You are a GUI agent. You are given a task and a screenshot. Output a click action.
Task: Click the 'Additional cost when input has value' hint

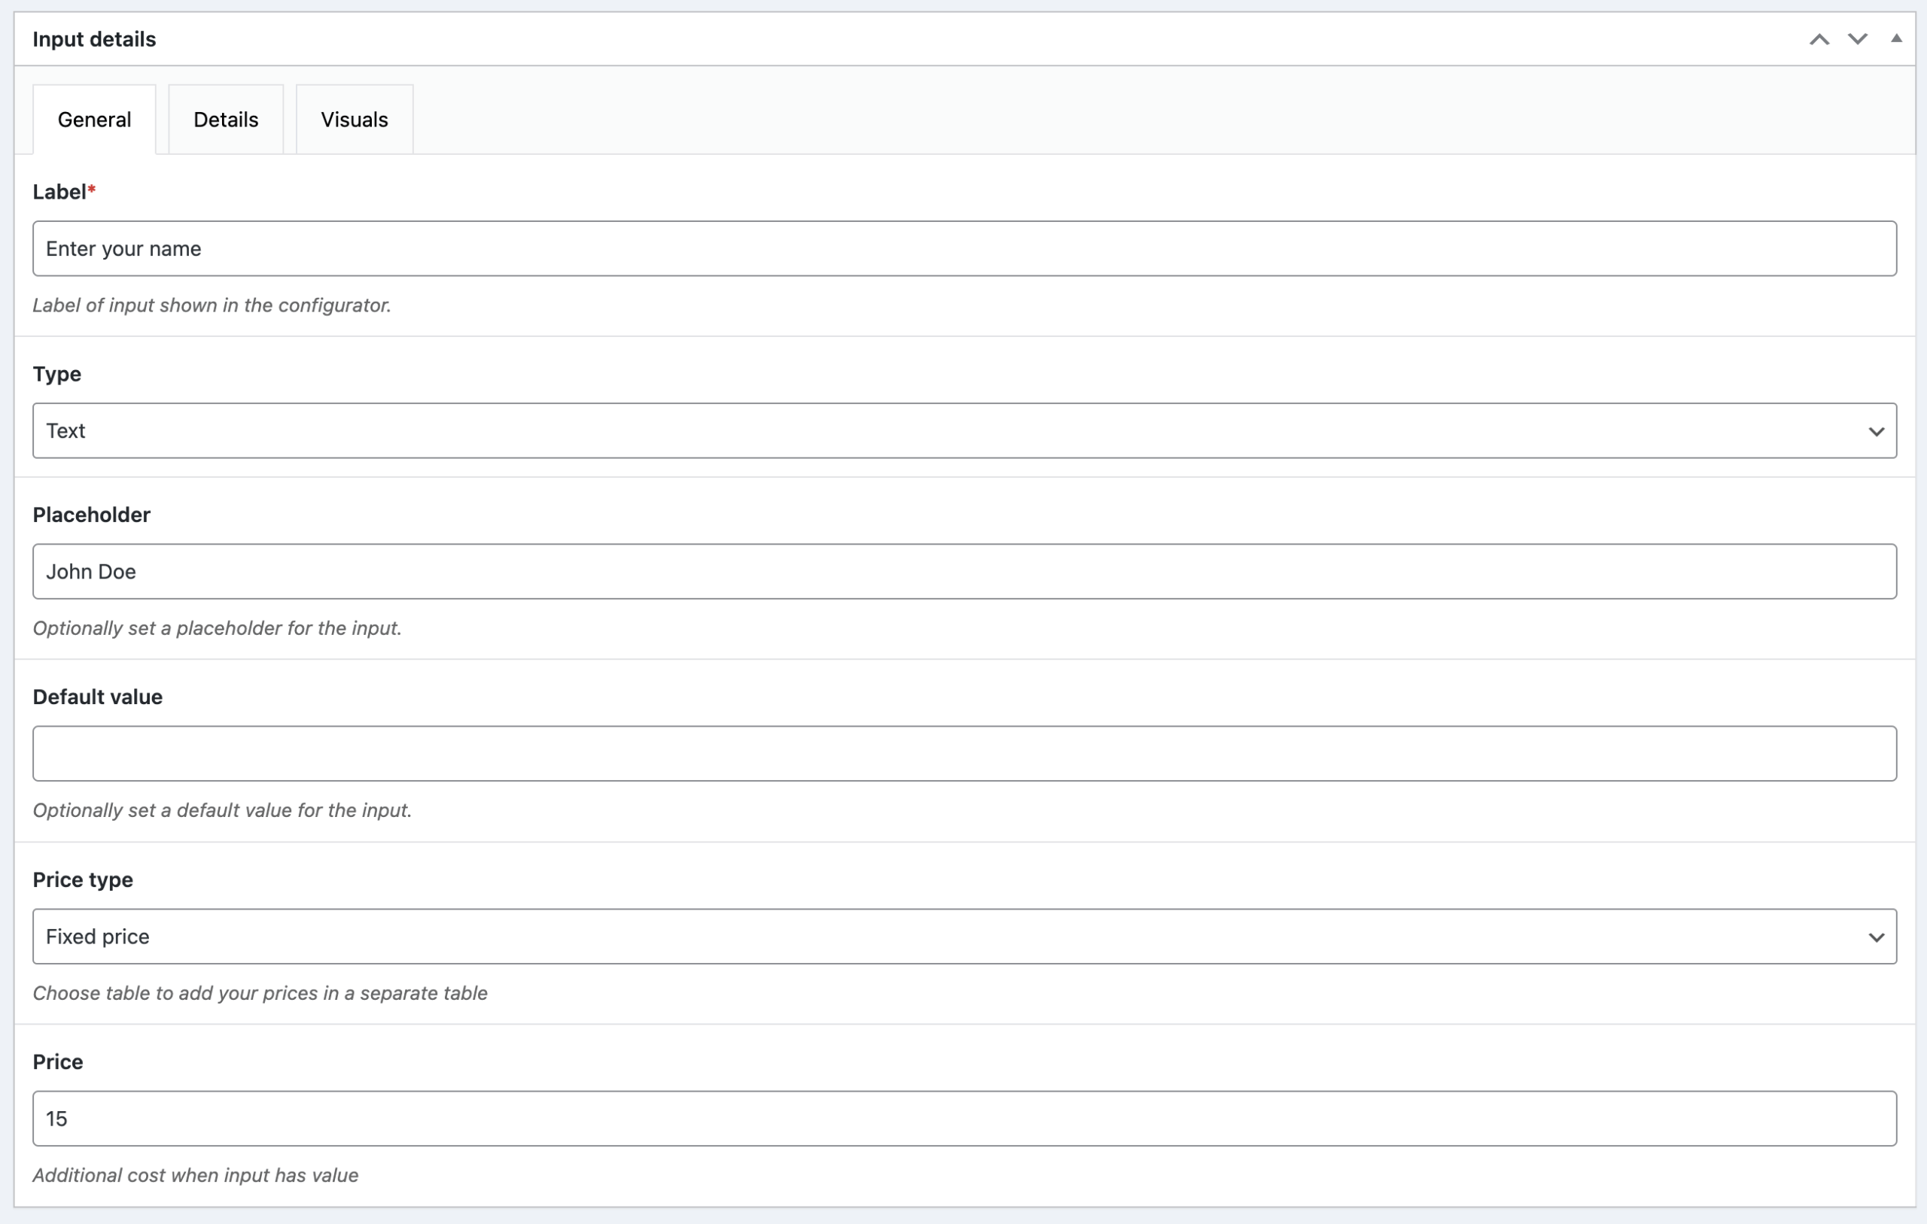(x=195, y=1175)
